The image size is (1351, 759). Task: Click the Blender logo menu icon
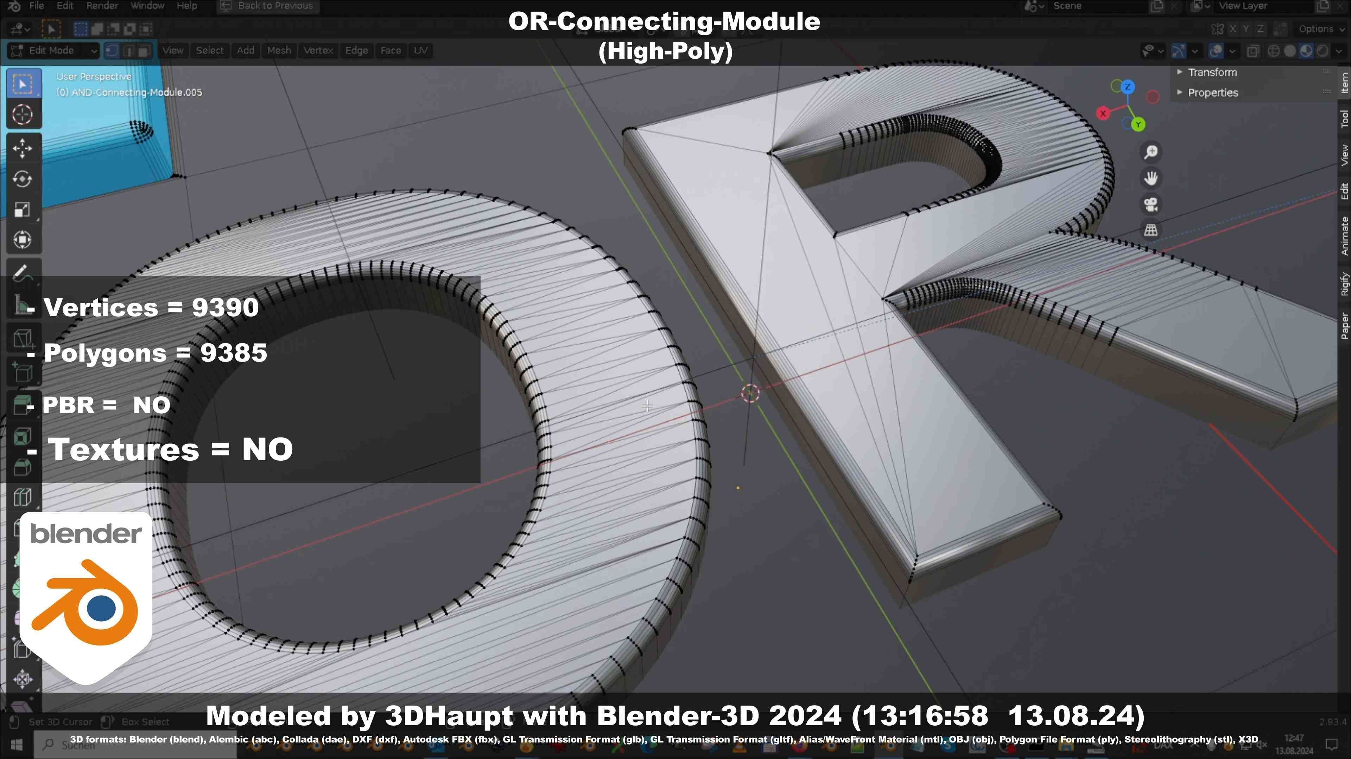click(x=14, y=6)
